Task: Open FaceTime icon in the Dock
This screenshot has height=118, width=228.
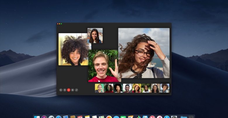Action: click(x=123, y=117)
